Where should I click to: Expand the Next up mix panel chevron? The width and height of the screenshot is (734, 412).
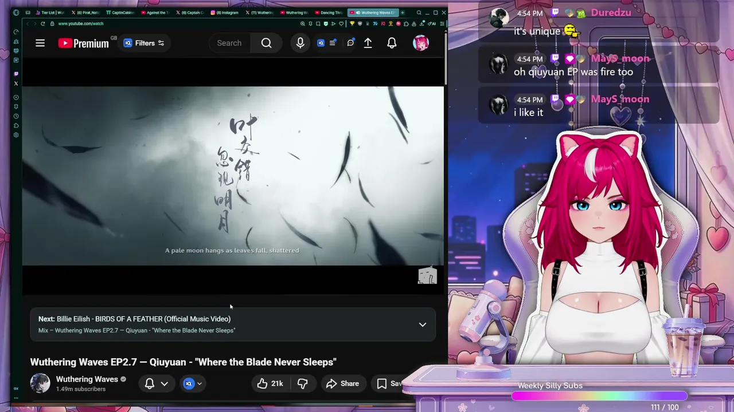(x=423, y=324)
